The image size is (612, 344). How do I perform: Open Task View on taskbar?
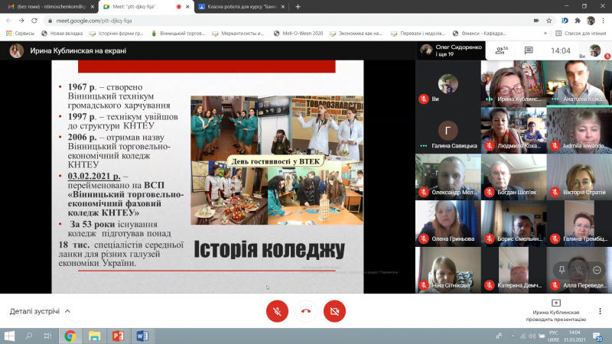[47, 336]
